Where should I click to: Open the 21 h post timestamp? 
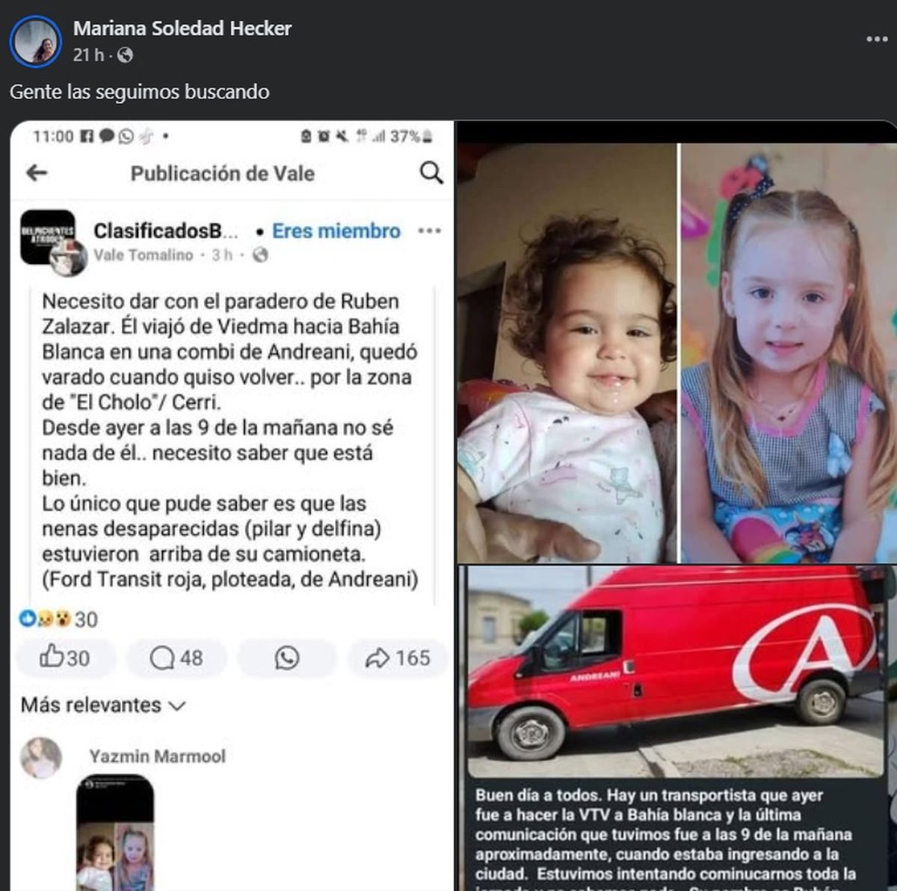(88, 55)
